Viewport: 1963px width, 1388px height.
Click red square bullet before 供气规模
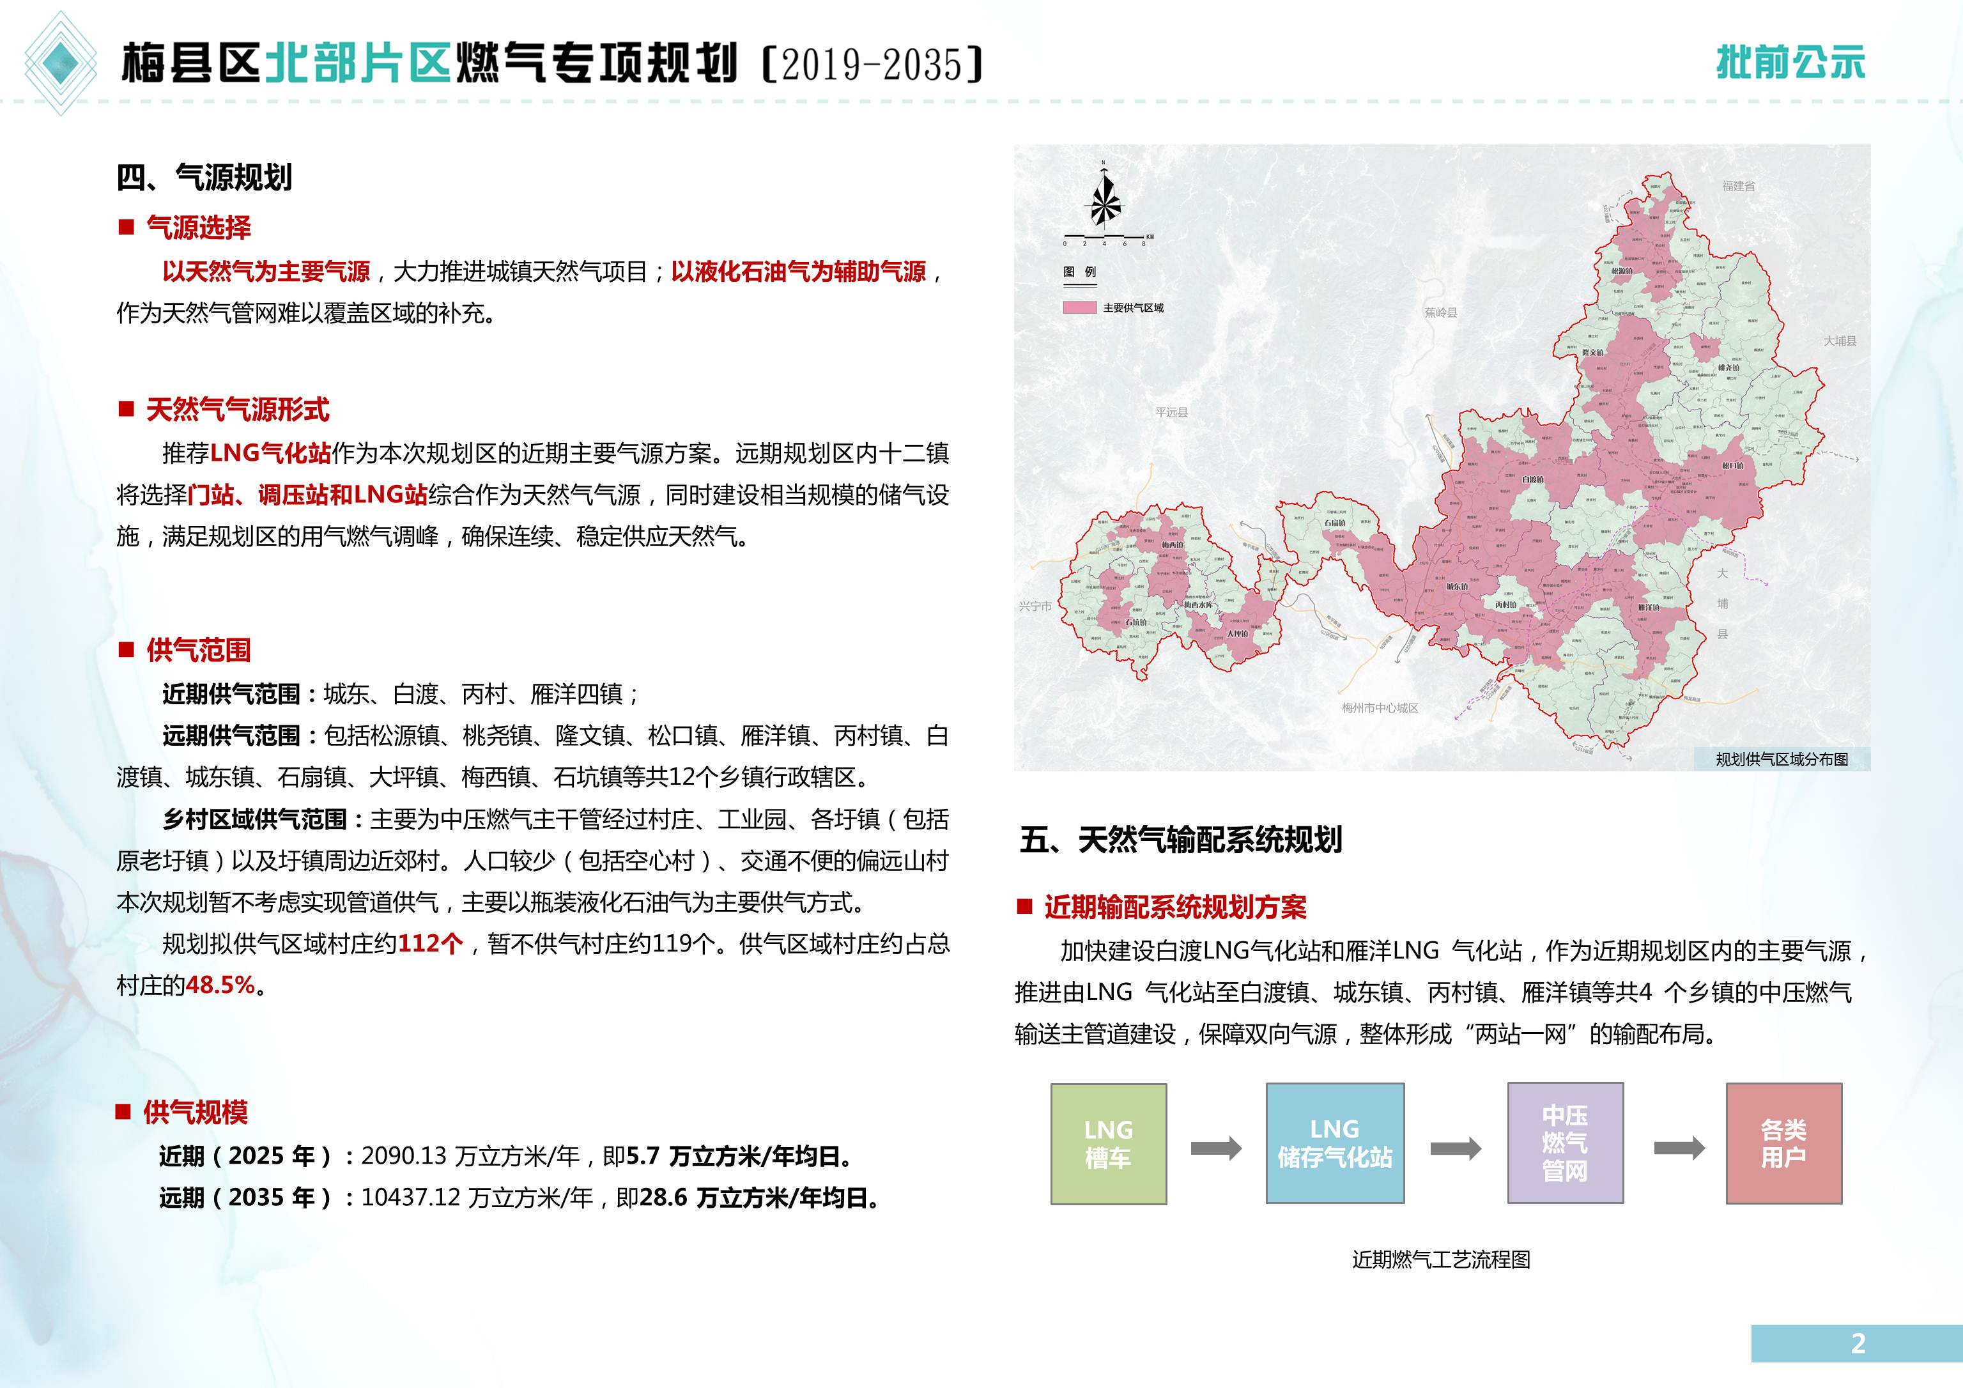pos(123,1112)
